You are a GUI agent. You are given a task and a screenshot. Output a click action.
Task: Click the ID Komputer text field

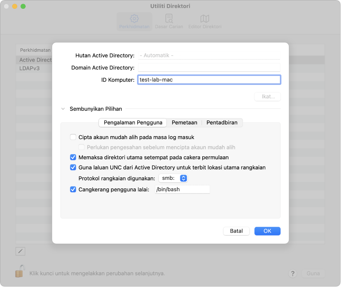click(209, 80)
